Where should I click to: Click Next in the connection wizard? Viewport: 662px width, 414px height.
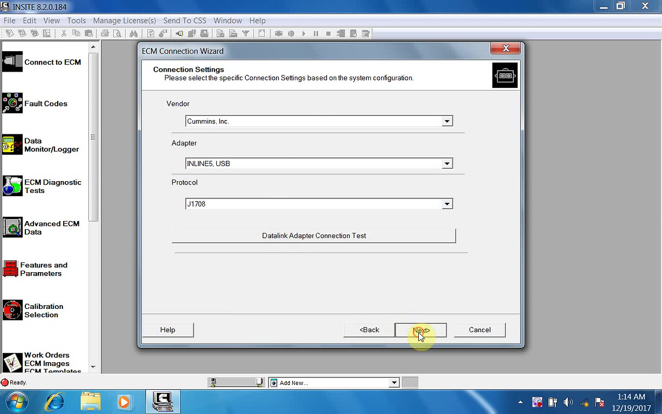(420, 330)
